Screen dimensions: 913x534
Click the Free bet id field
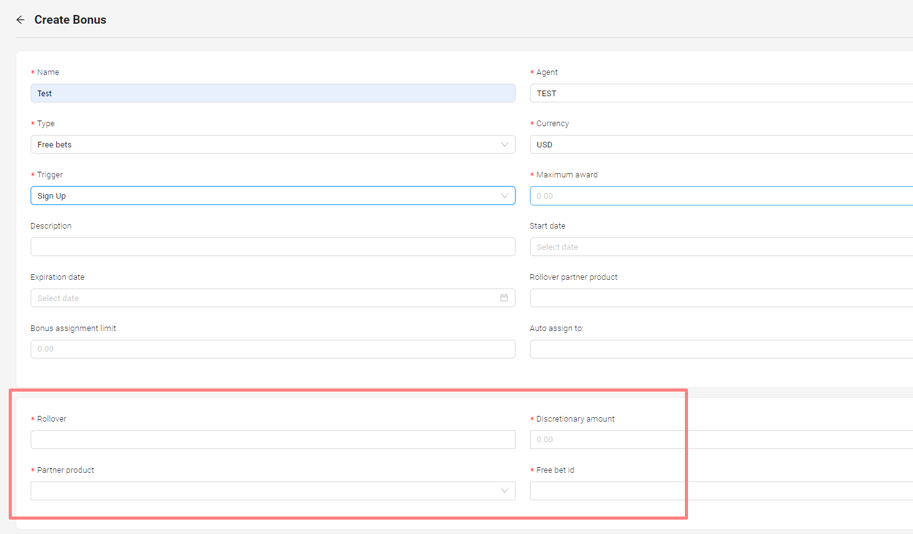point(606,491)
